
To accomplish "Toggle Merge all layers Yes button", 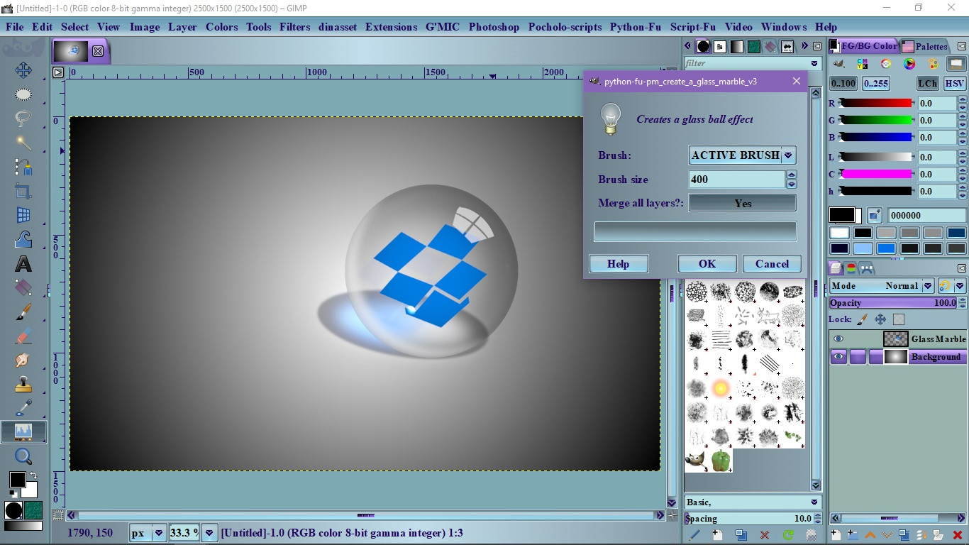I will click(x=743, y=203).
